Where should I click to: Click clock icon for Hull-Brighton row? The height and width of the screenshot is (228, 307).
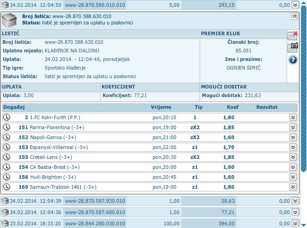tap(7, 177)
